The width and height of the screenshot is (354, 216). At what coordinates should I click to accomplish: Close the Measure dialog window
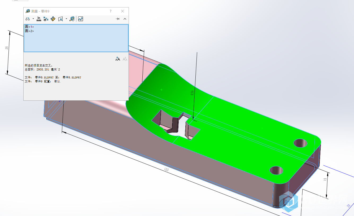pos(123,11)
